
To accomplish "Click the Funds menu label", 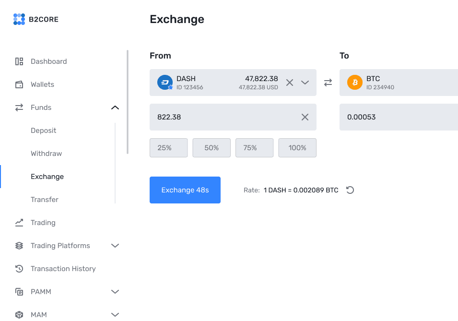I will tap(41, 107).
